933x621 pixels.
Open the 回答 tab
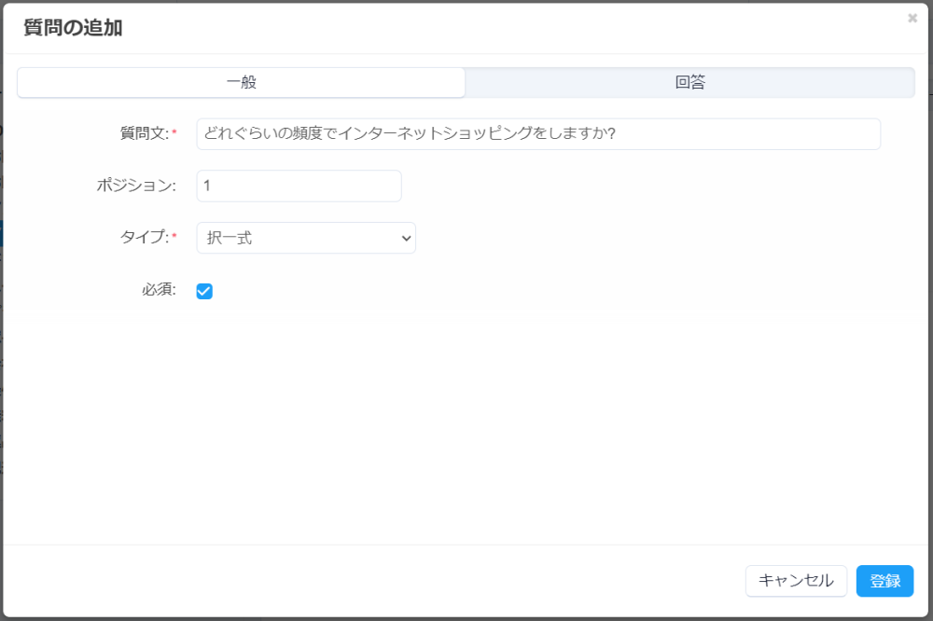click(x=689, y=82)
